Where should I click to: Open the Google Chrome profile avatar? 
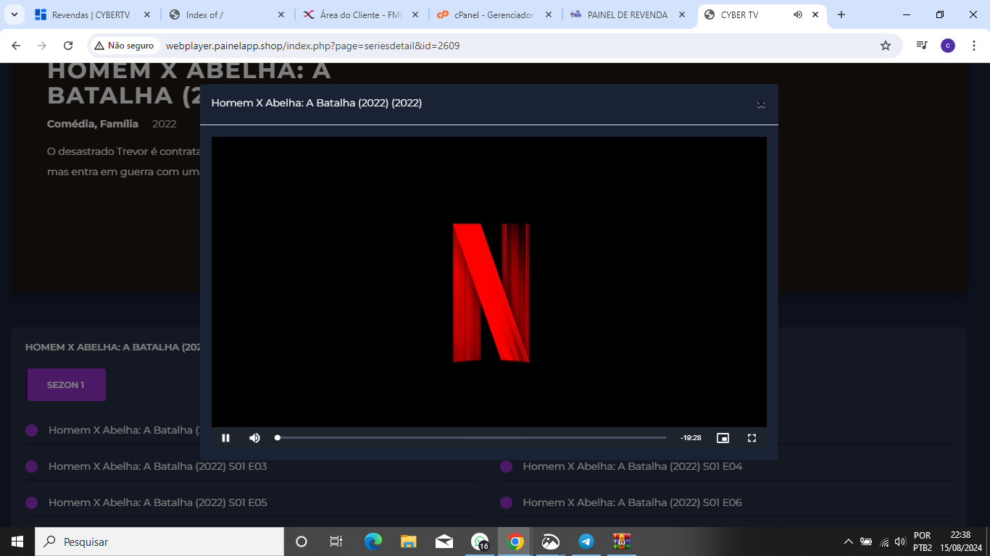pyautogui.click(x=947, y=44)
